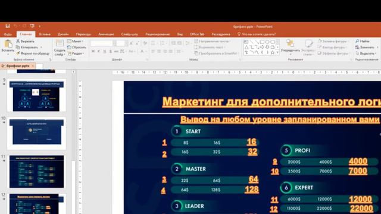Open the bulleted list button

(153, 43)
